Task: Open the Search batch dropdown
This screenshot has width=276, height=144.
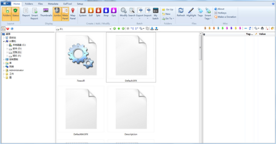Action: coord(132,13)
